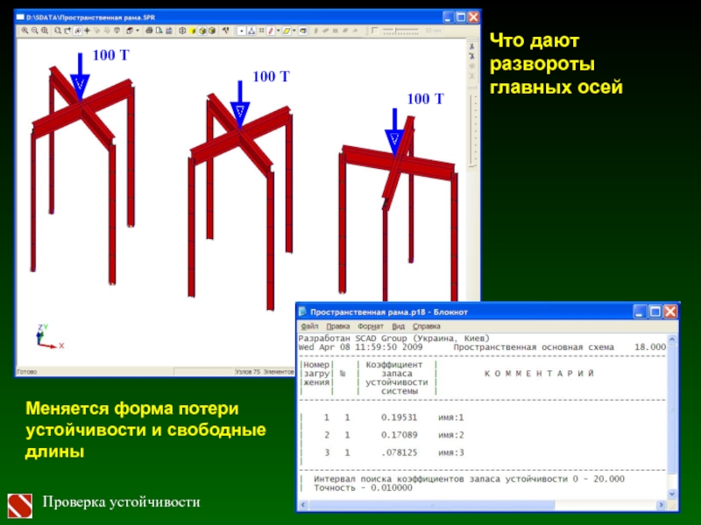
Task: Toggle the red bar element display button
Action: (271, 31)
